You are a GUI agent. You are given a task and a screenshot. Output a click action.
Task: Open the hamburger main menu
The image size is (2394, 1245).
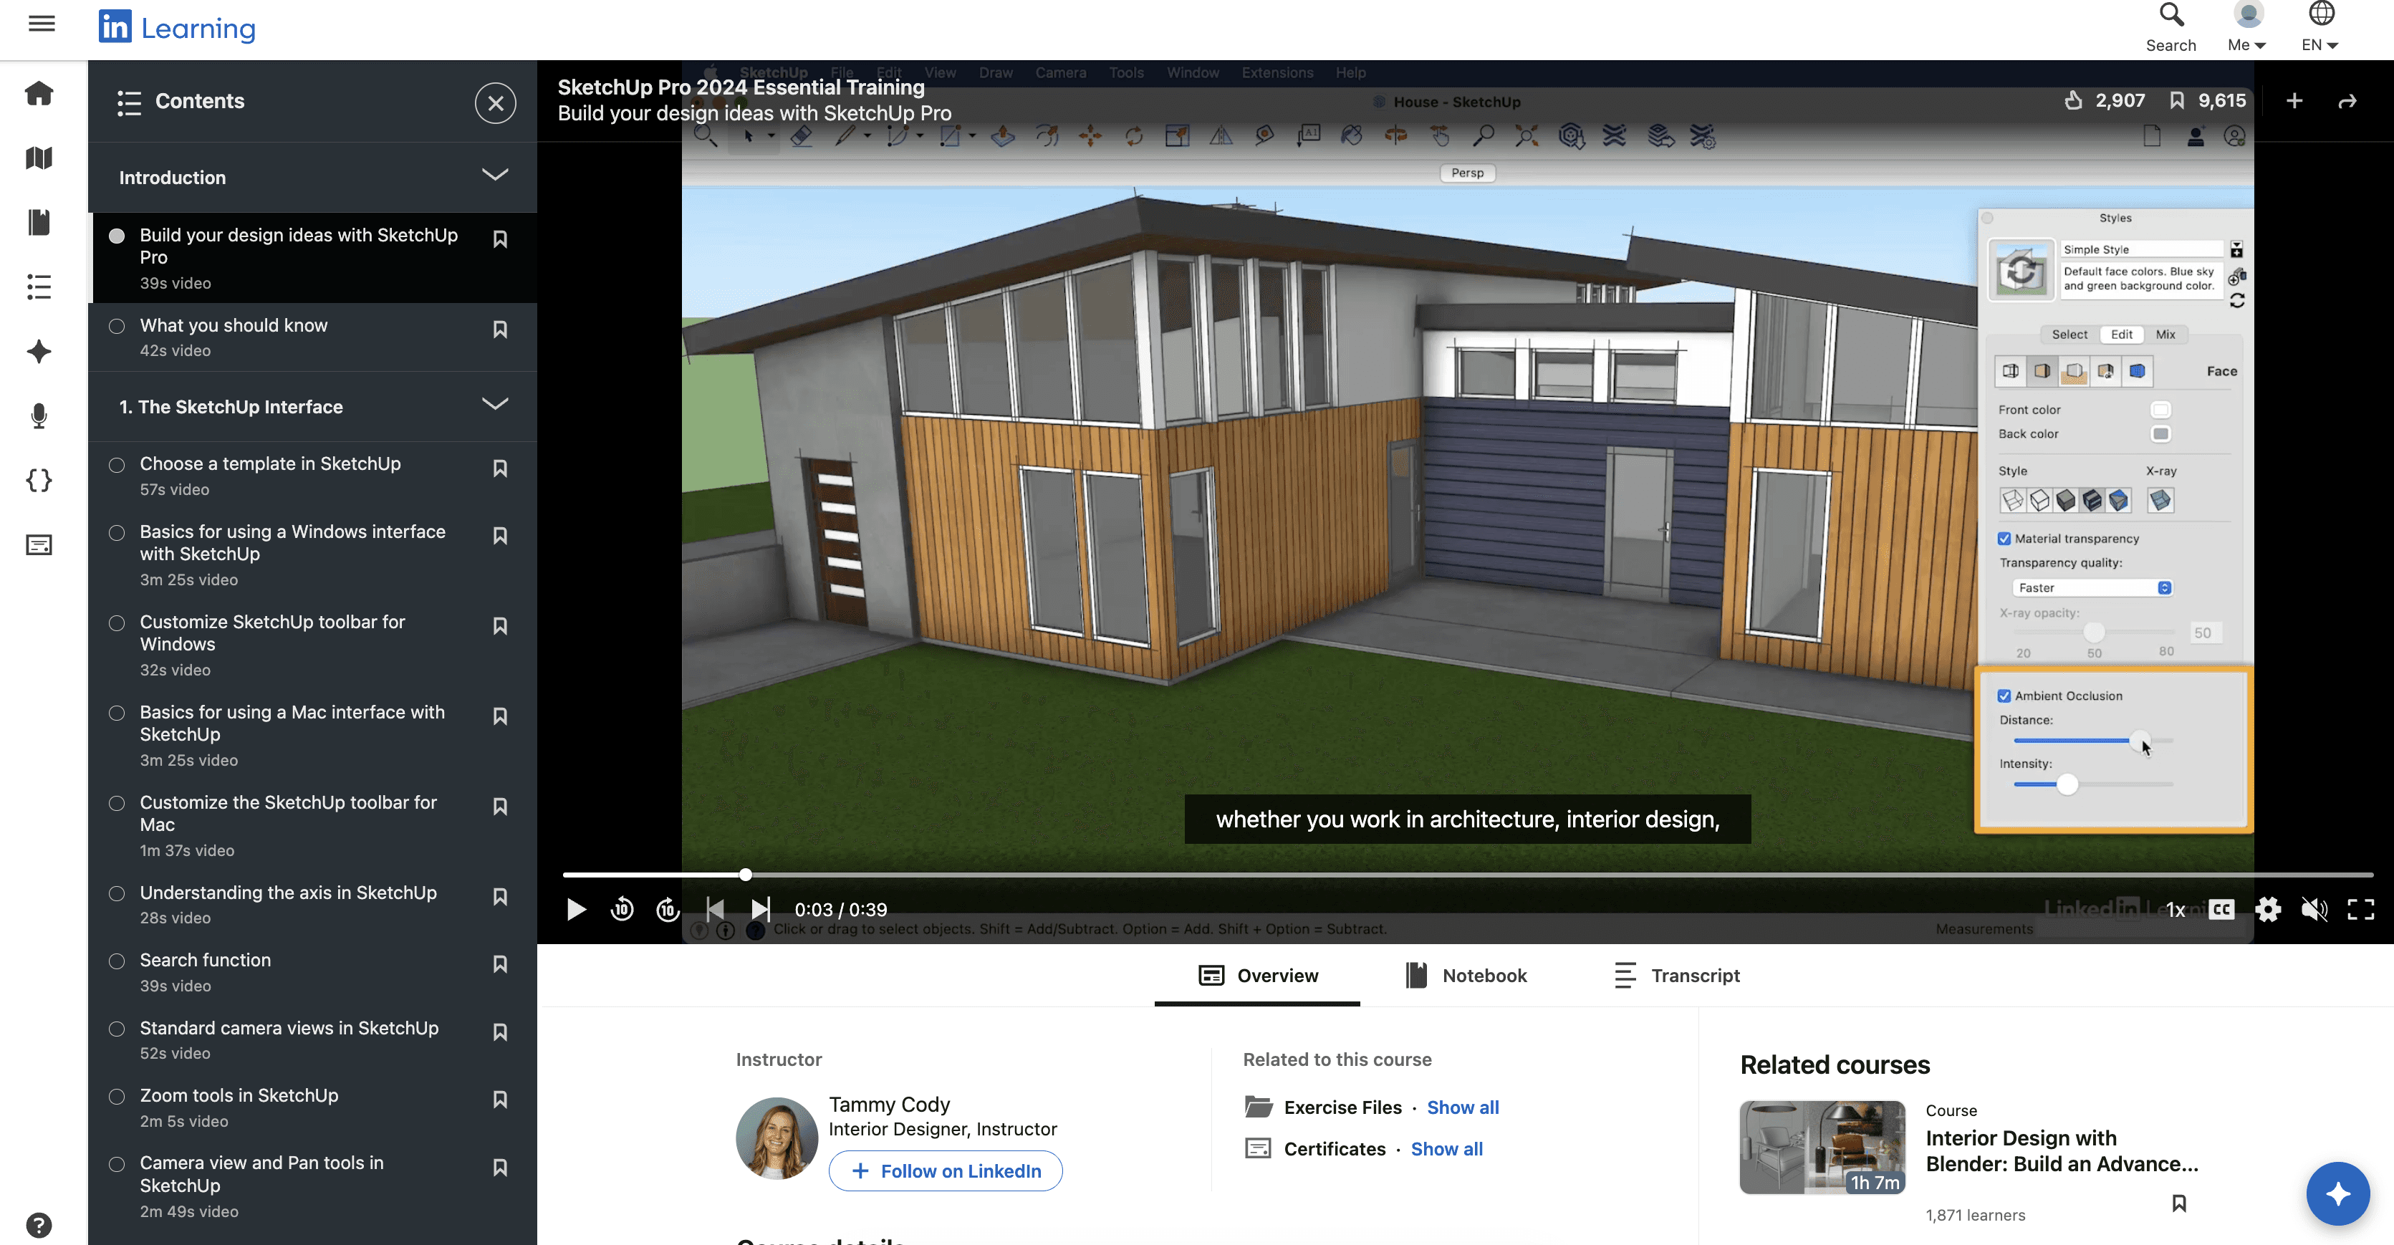tap(42, 24)
